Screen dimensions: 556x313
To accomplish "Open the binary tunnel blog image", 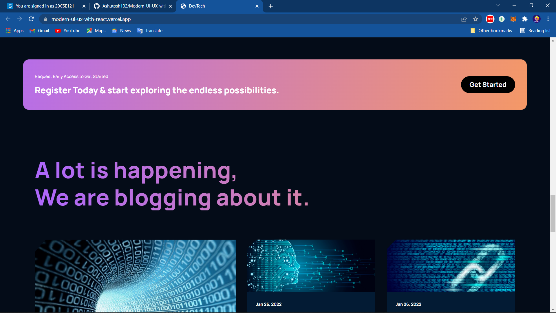I will (135, 276).
